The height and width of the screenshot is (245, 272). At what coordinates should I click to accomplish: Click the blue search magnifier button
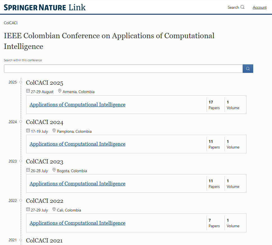[x=248, y=69]
